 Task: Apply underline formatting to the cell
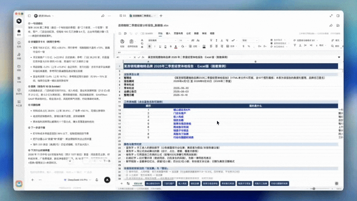pos(160,46)
